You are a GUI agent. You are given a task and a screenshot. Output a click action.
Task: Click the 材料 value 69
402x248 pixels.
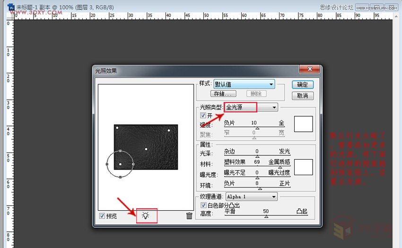point(257,162)
